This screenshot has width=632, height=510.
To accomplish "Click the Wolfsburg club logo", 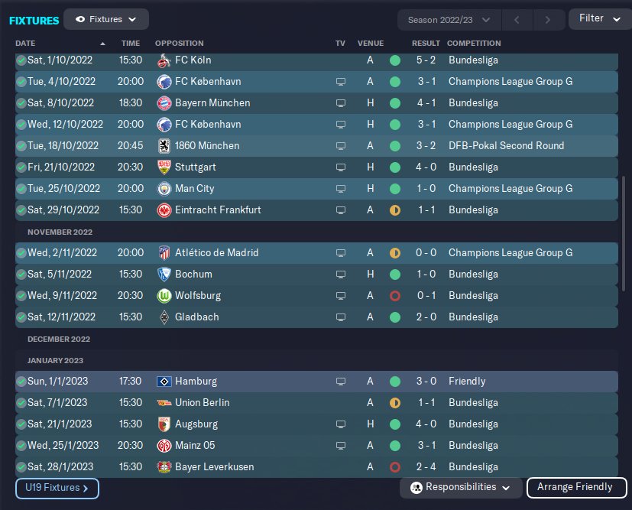I will 163,295.
